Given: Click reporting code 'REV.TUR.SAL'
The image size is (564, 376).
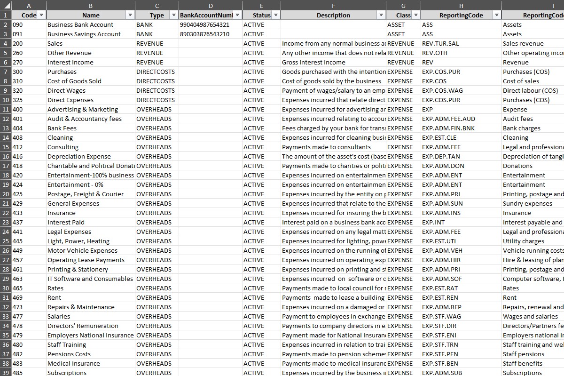Looking at the screenshot, I should pos(461,43).
